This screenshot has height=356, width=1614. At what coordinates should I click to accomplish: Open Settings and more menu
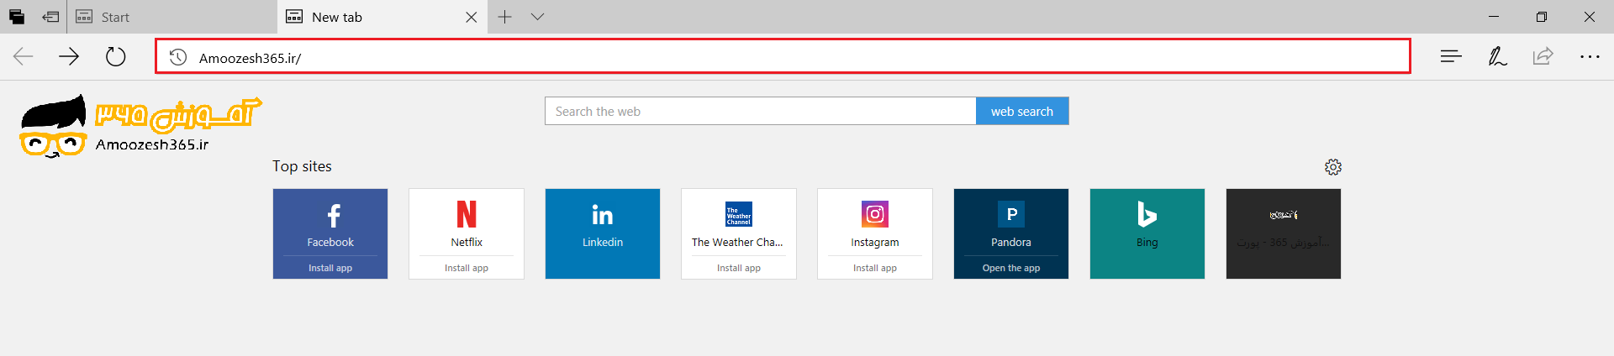[x=1590, y=56]
